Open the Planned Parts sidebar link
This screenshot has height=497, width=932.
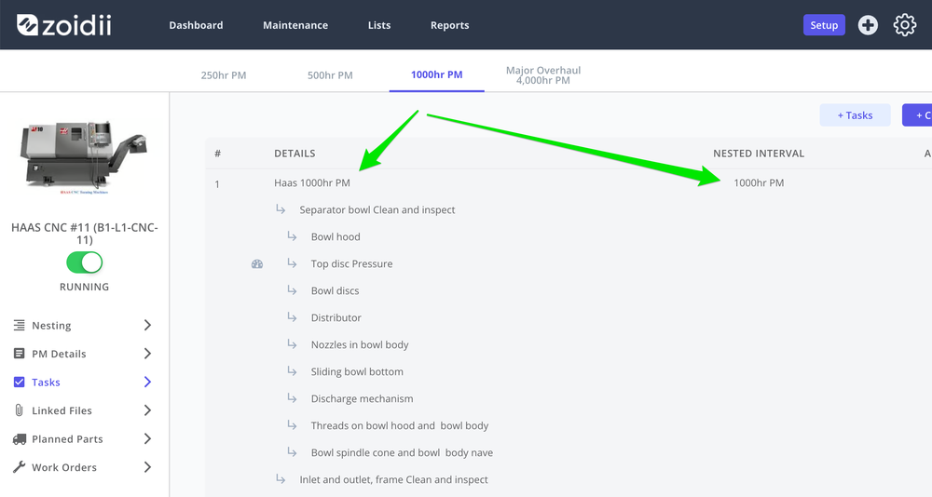coord(67,439)
